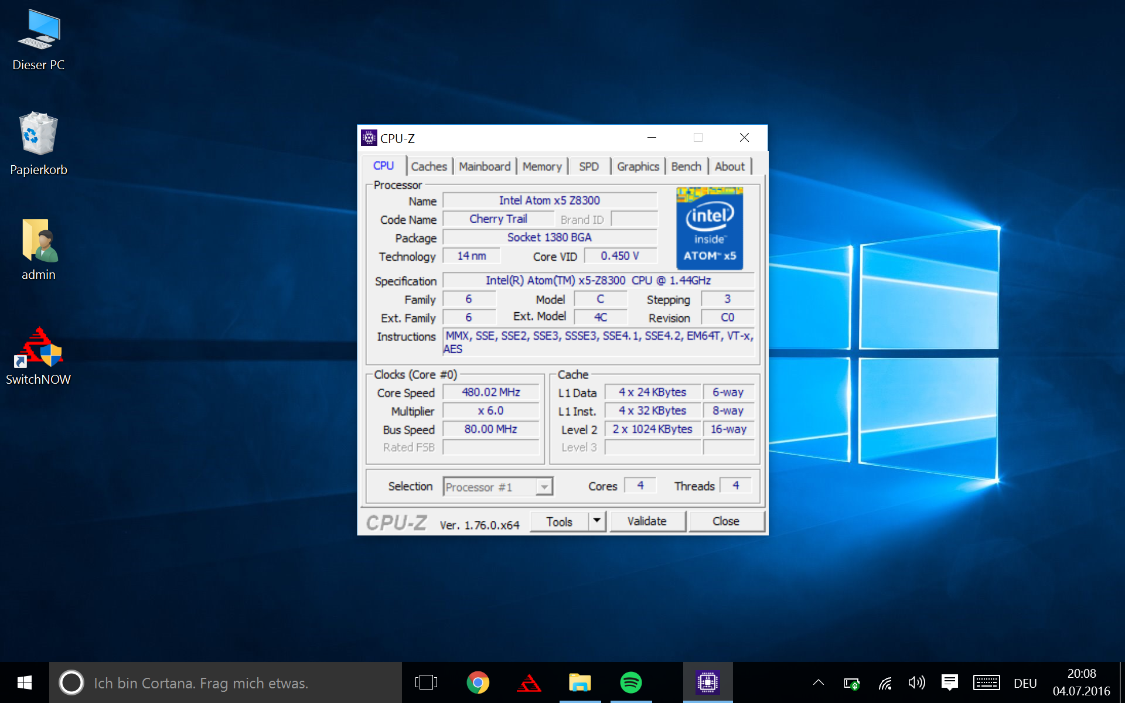Image resolution: width=1125 pixels, height=703 pixels.
Task: Click the Task View taskbar icon
Action: click(x=426, y=682)
